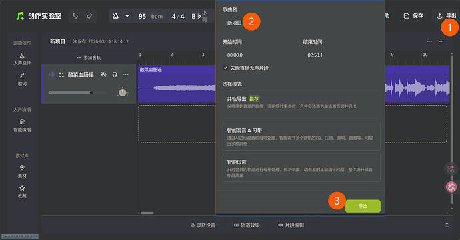Click the bottom-right panel expand arrow icon
460x240 pixels.
pos(447,225)
